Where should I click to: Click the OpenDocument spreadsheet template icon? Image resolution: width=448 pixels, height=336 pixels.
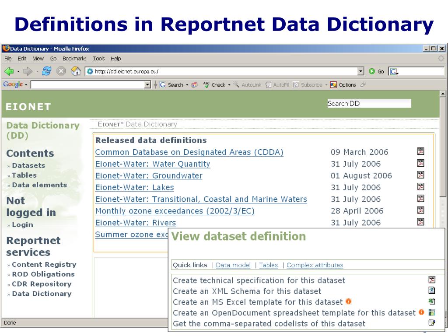(x=432, y=312)
